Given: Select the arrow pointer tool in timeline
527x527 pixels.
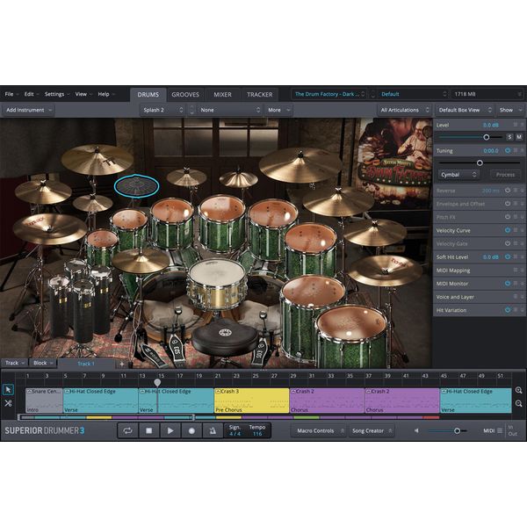Looking at the screenshot, I should [8, 389].
